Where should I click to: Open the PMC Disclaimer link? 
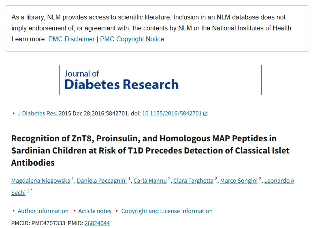tap(72, 39)
